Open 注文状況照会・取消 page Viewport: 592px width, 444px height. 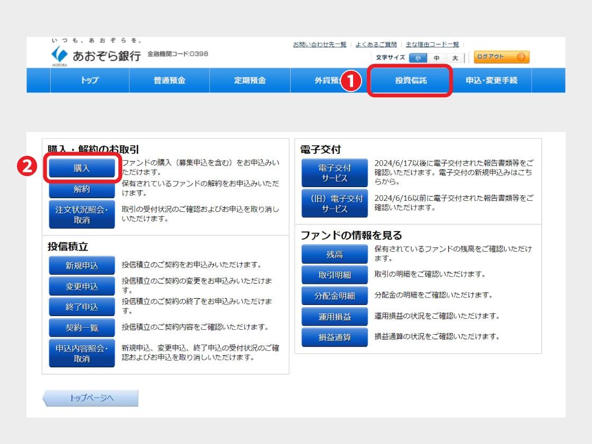tap(82, 215)
